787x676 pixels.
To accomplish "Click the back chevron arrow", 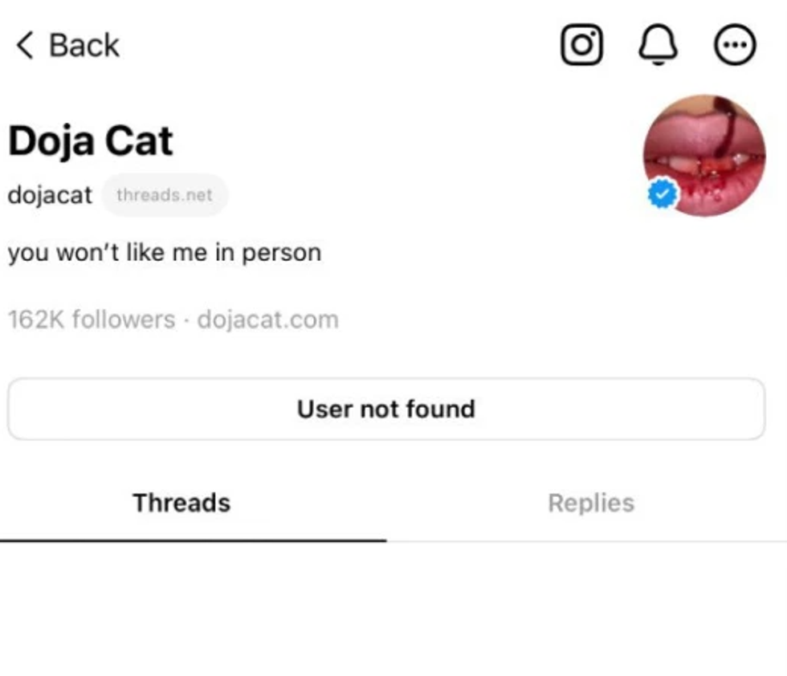I will pos(26,46).
